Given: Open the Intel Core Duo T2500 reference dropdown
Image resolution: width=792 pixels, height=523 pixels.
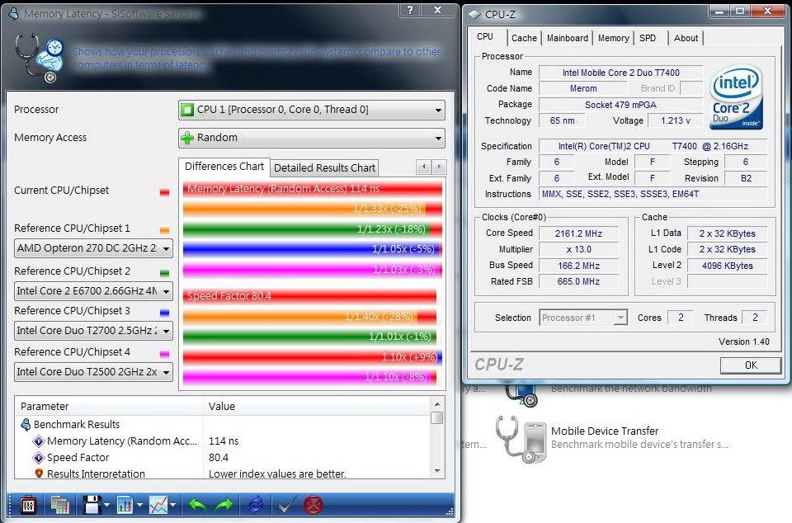Looking at the screenshot, I should 93,372.
